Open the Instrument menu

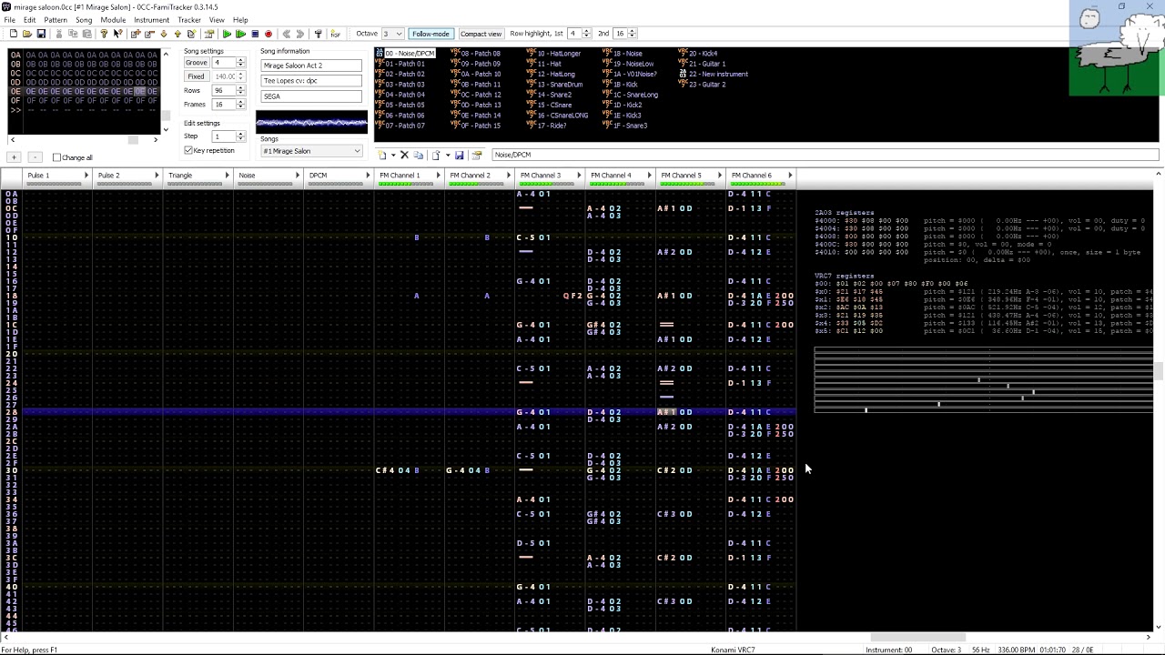[151, 20]
